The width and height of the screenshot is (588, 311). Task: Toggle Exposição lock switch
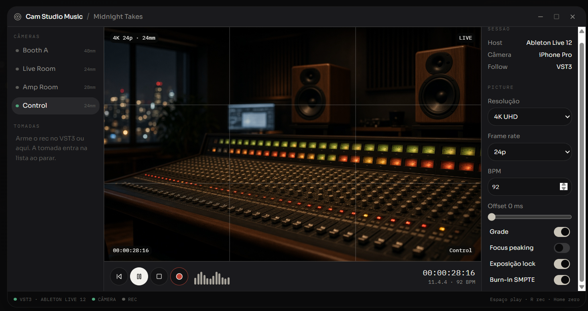[x=562, y=264]
